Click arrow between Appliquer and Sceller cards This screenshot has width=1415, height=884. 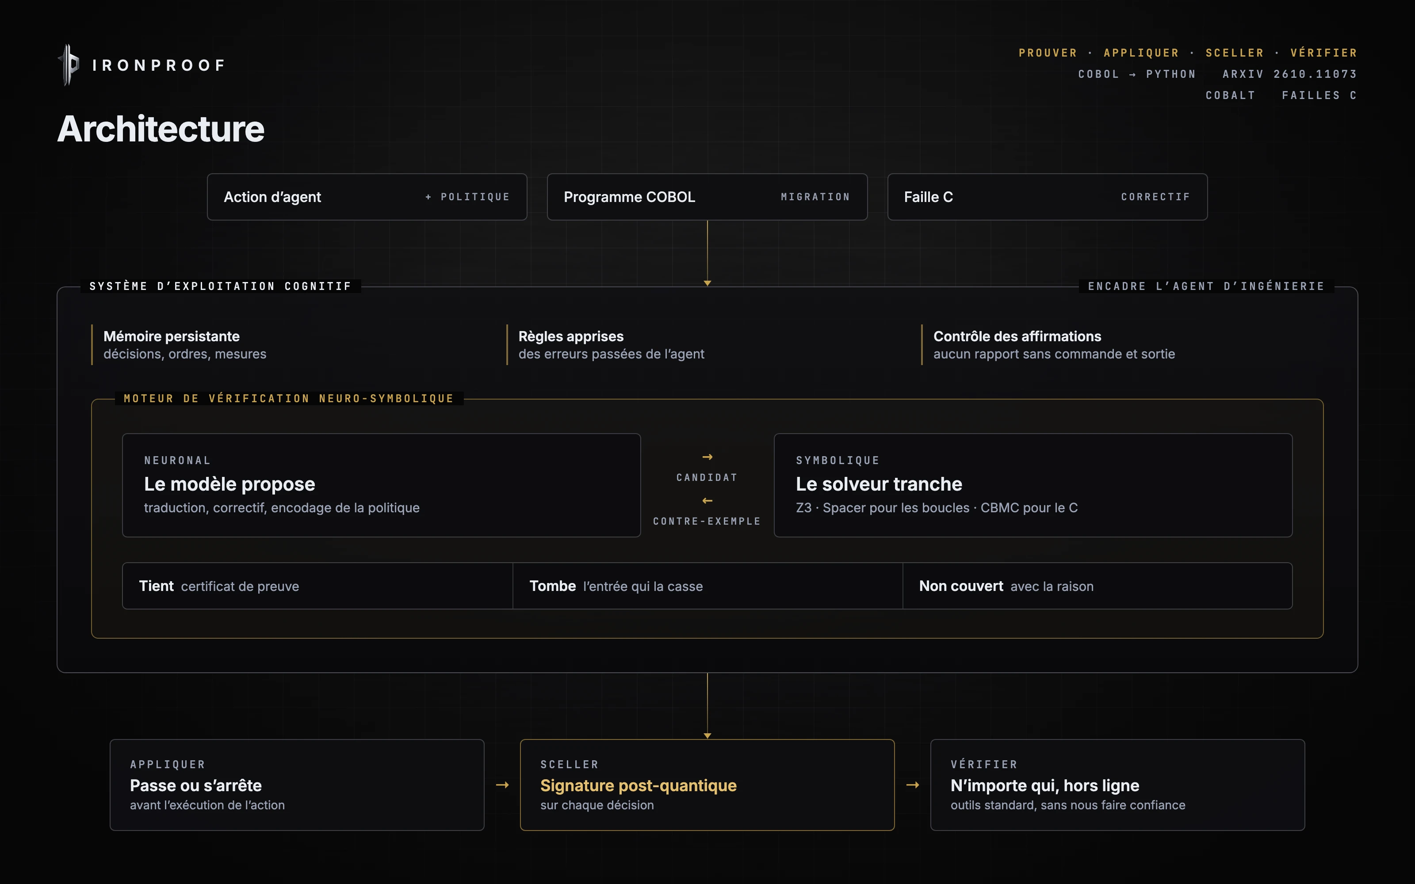(502, 785)
